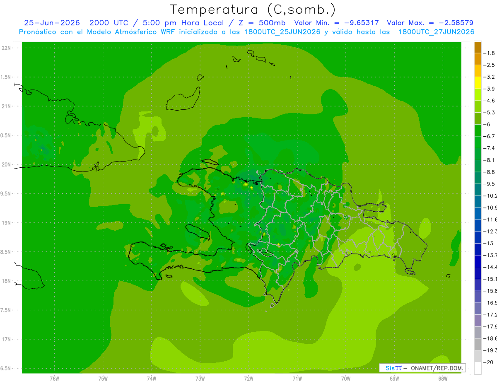This screenshot has height=384, width=497.
Task: Click the "-5.3" legend value
Action: point(490,113)
